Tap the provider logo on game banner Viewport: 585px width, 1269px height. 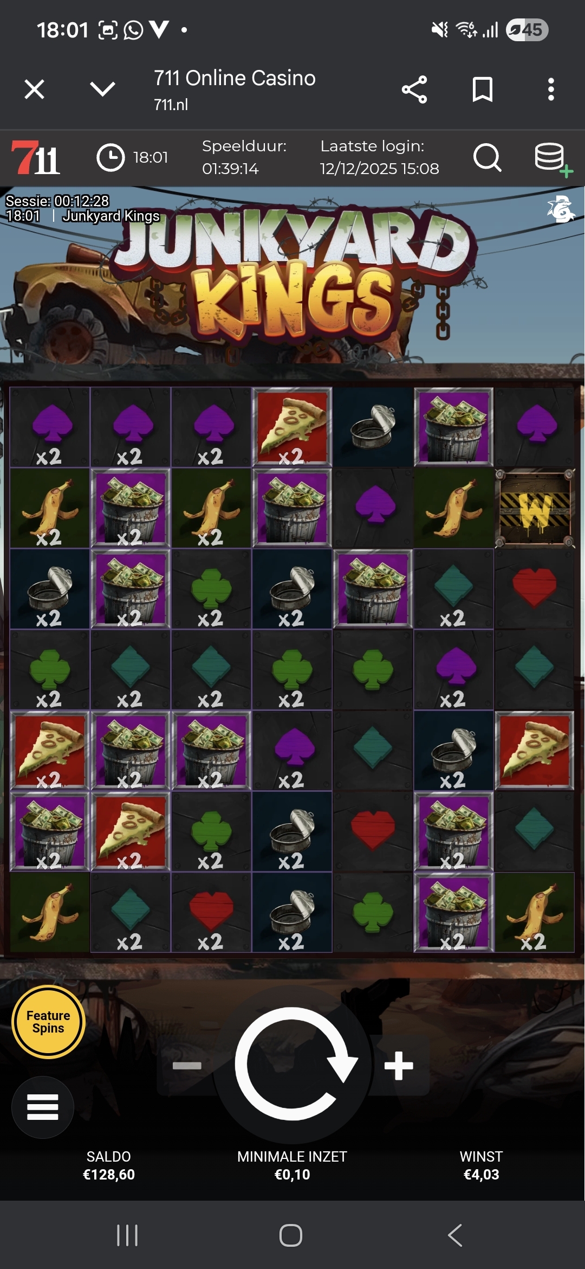coord(561,209)
